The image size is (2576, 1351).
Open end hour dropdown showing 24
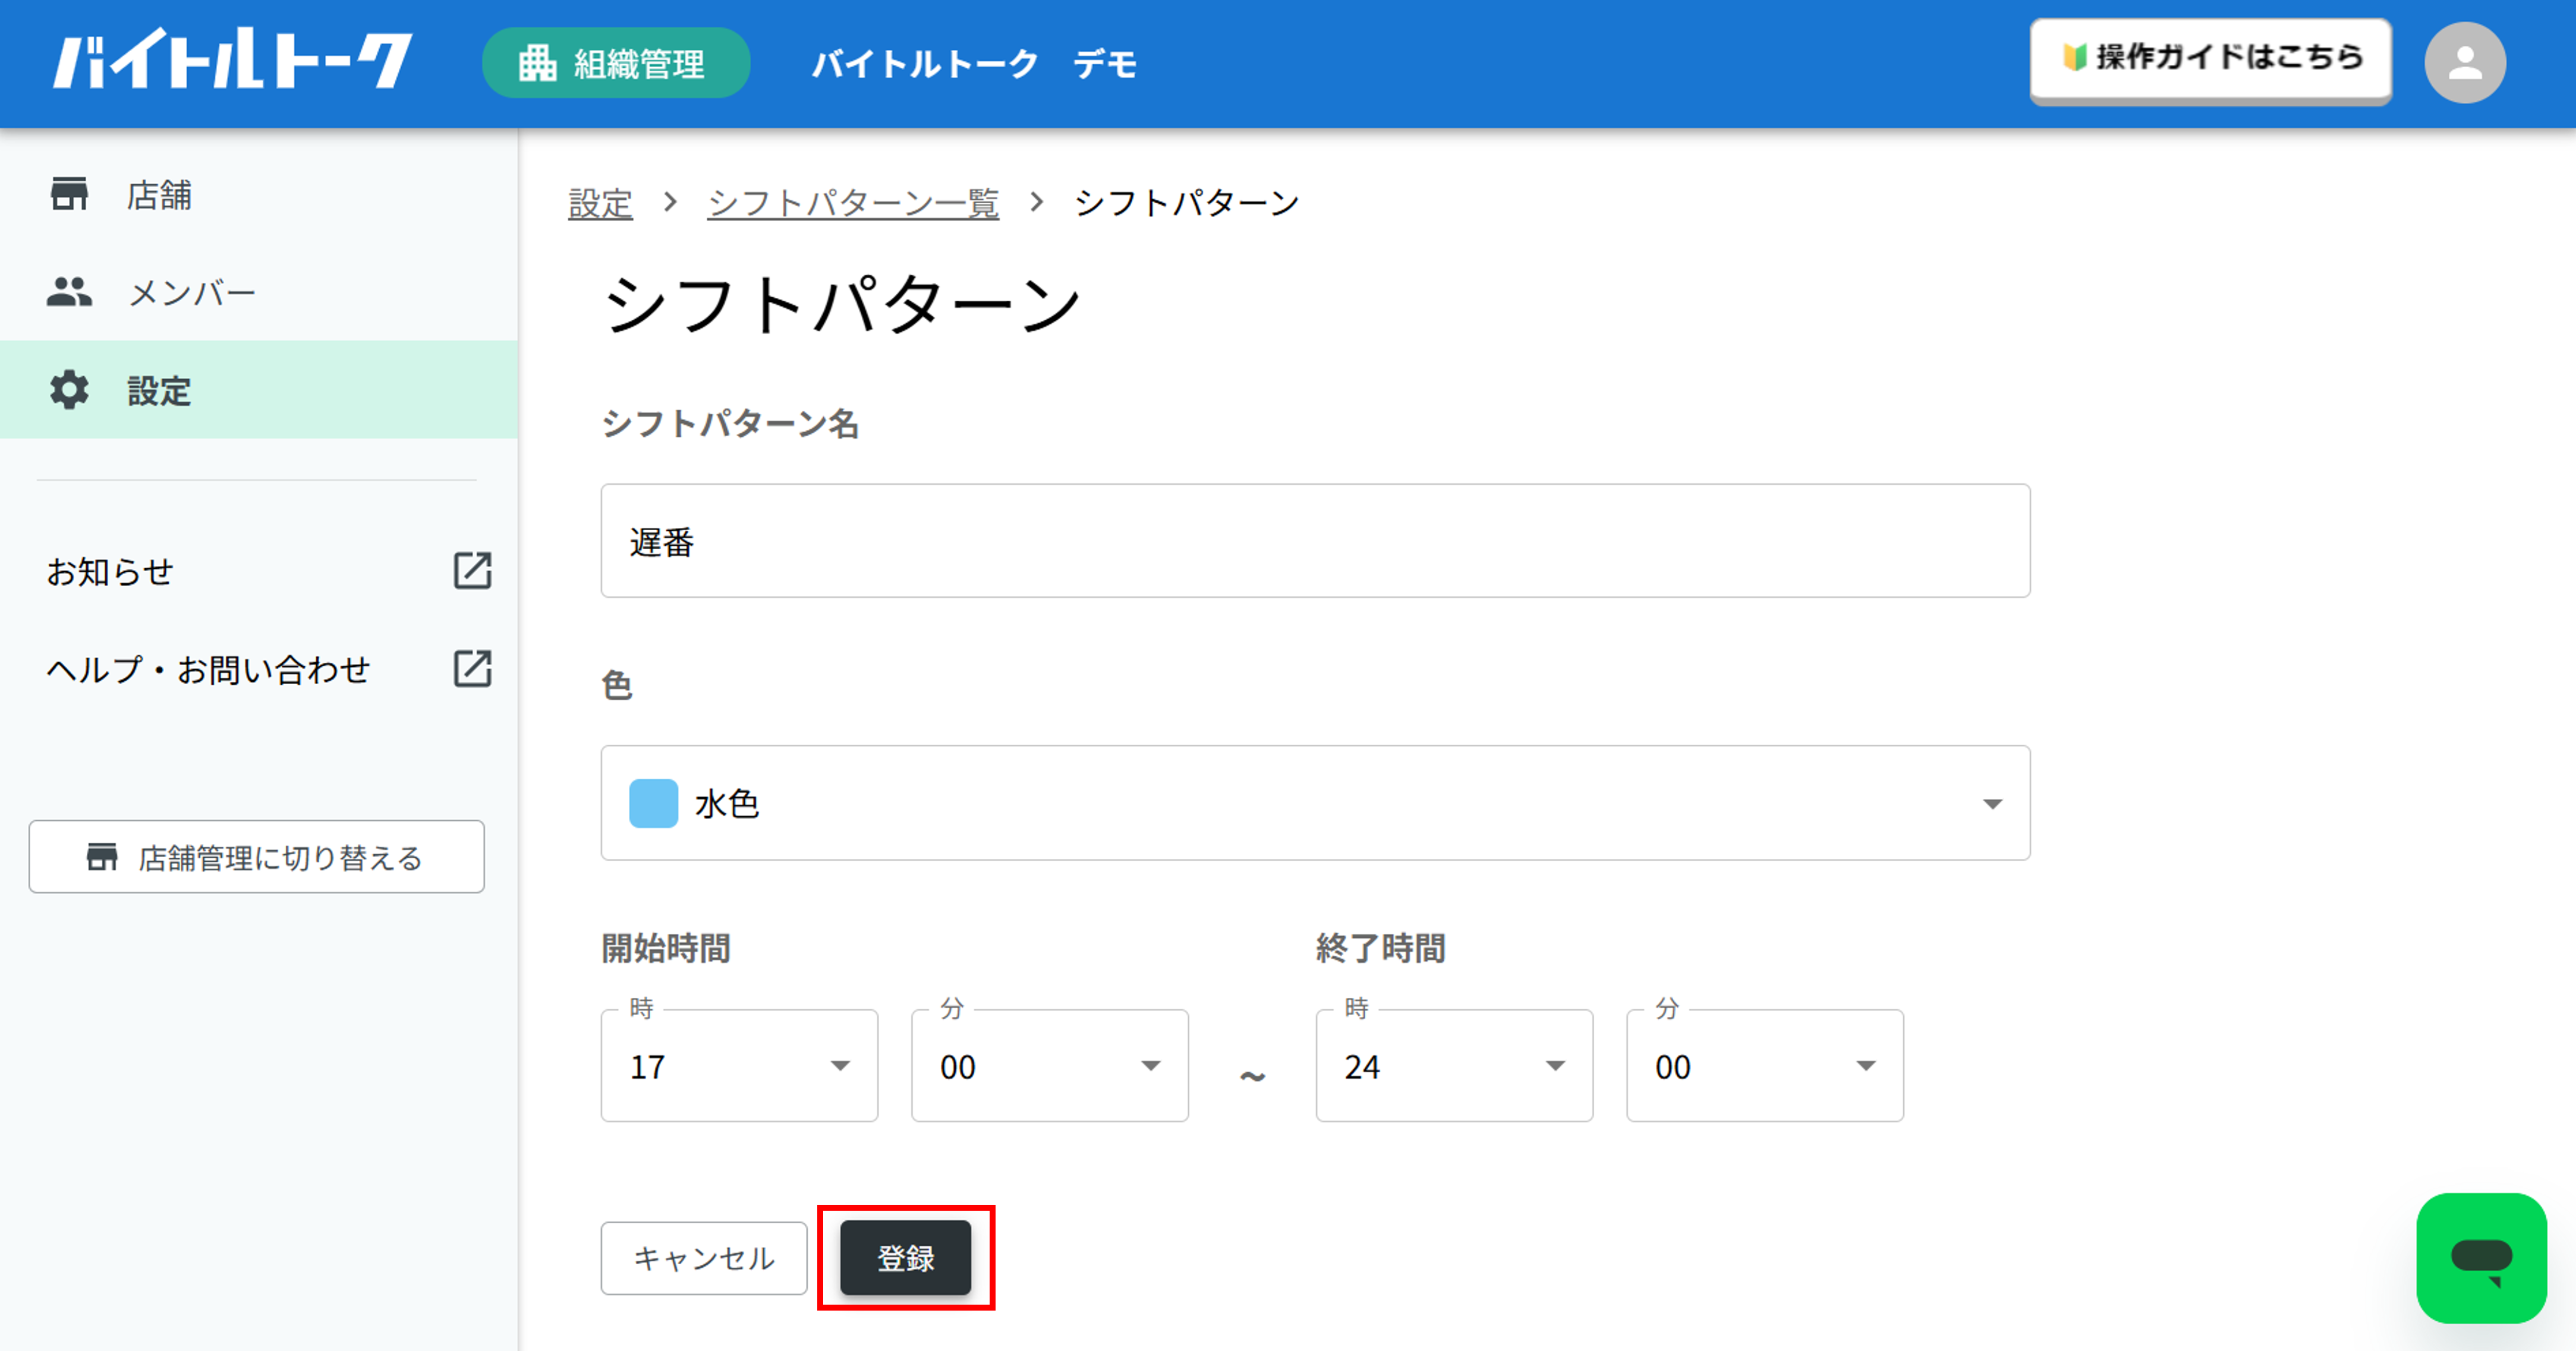click(x=1454, y=1066)
